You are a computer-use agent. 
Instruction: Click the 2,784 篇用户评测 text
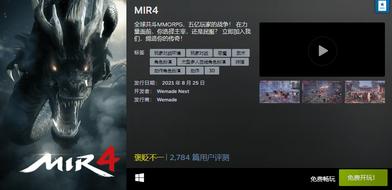(x=199, y=157)
